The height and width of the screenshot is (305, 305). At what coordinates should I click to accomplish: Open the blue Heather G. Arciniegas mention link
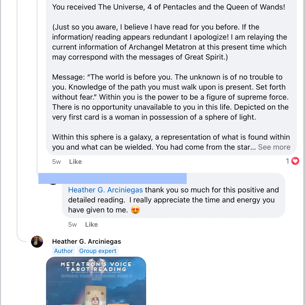point(105,190)
